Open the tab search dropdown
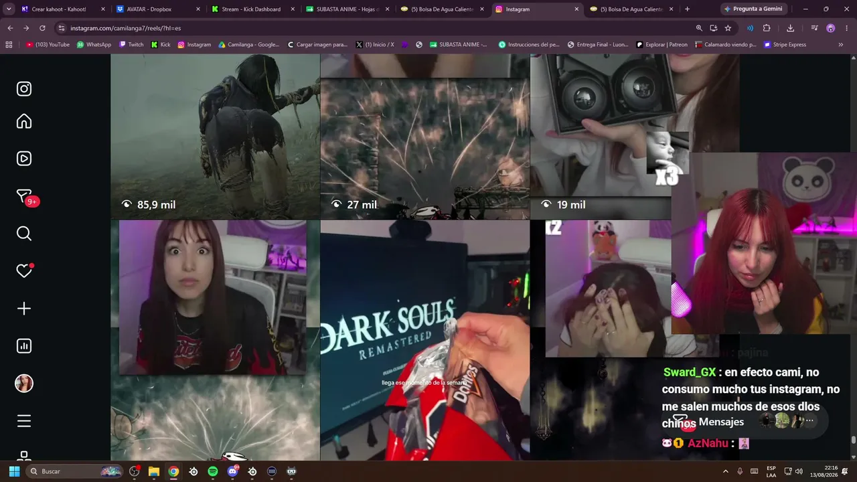 point(9,9)
